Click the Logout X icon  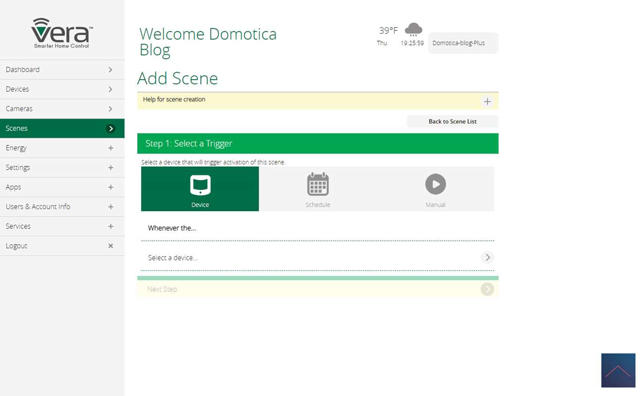click(x=110, y=246)
